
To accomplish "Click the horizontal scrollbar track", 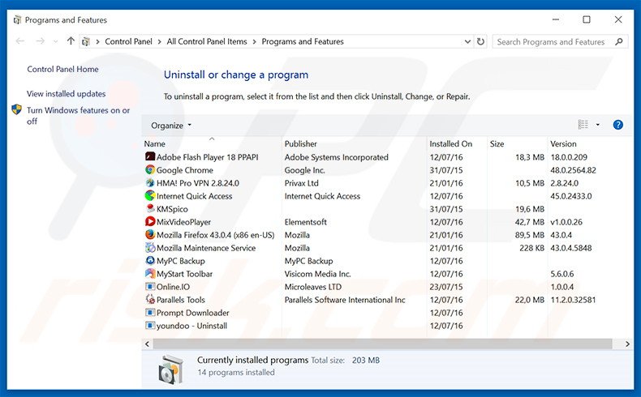I will click(x=382, y=344).
